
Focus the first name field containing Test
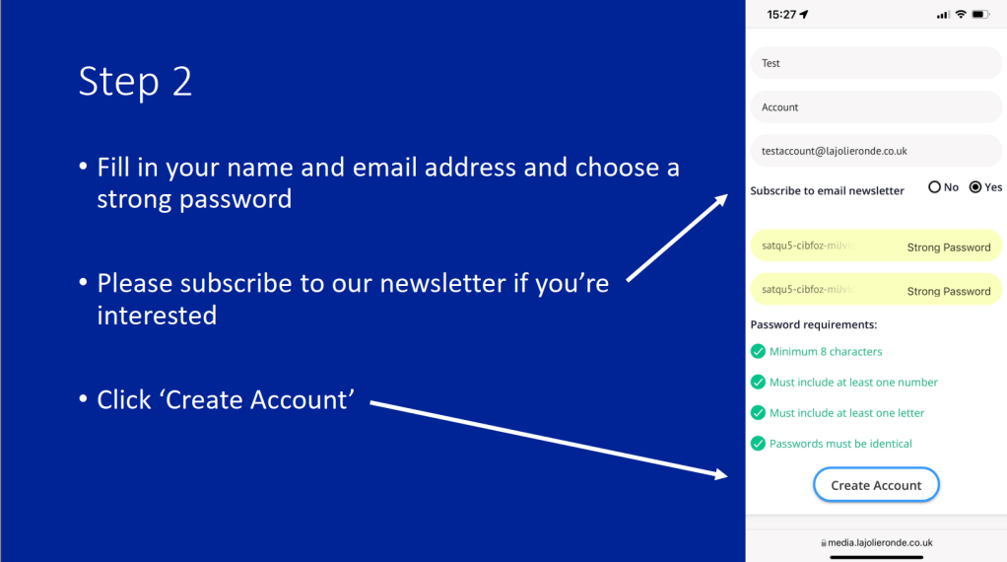pyautogui.click(x=876, y=63)
